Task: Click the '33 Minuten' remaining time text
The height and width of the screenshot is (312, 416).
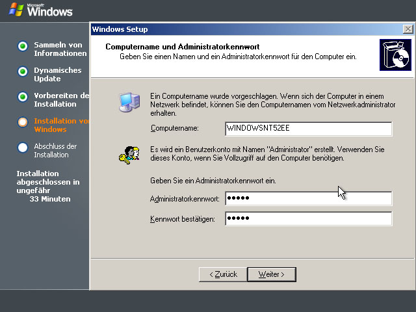Action: coord(50,199)
